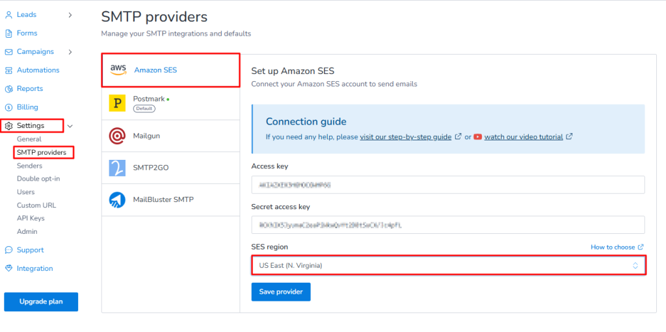Select the Mailgun provider tab
This screenshot has height=332, width=666.
click(x=171, y=136)
